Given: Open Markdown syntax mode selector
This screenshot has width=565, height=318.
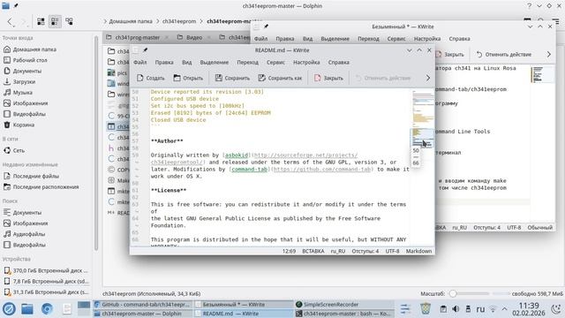Looking at the screenshot, I should [x=418, y=251].
